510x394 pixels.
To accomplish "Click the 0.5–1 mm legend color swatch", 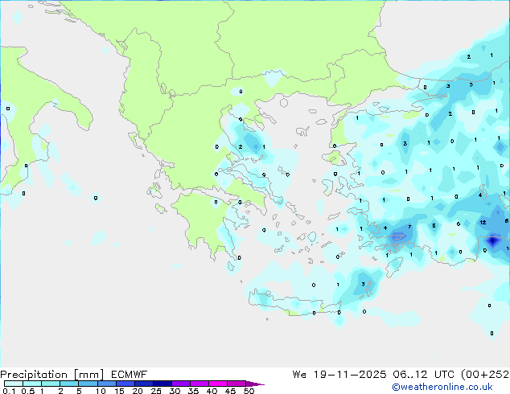I will click(x=32, y=384).
